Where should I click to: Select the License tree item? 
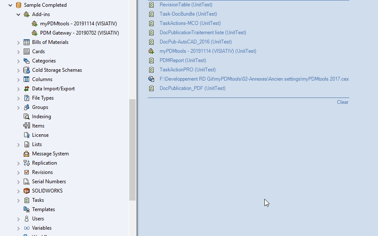pyautogui.click(x=40, y=135)
